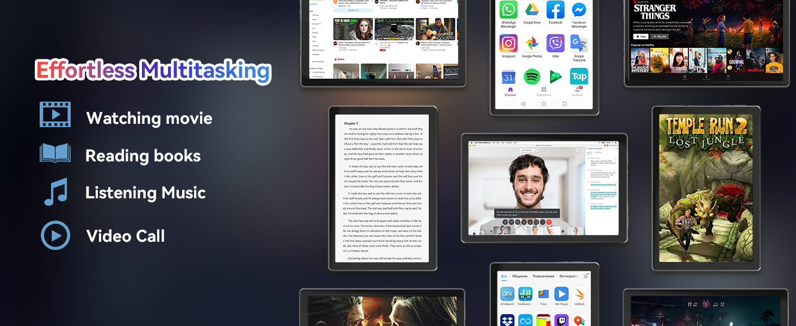The image size is (796, 326).
Task: Open the Google Translate app
Action: coord(579,43)
